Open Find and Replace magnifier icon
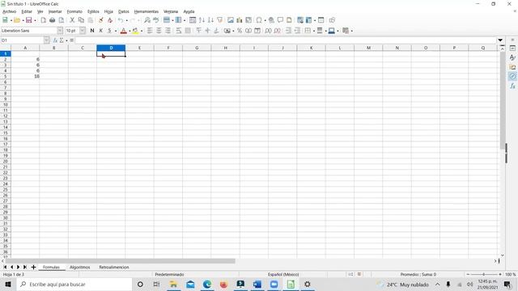 tap(147, 20)
